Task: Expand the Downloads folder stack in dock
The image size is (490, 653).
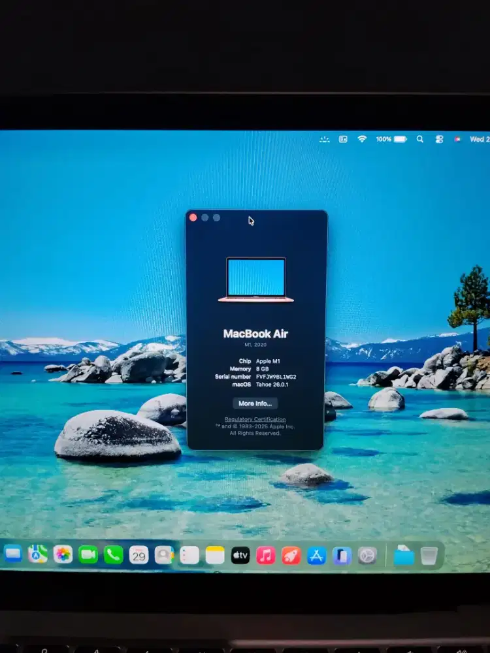Action: pos(404,556)
